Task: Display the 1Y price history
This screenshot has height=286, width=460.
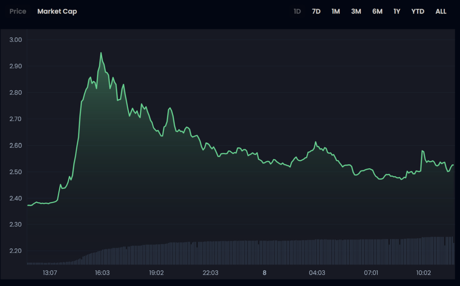Action: (397, 11)
